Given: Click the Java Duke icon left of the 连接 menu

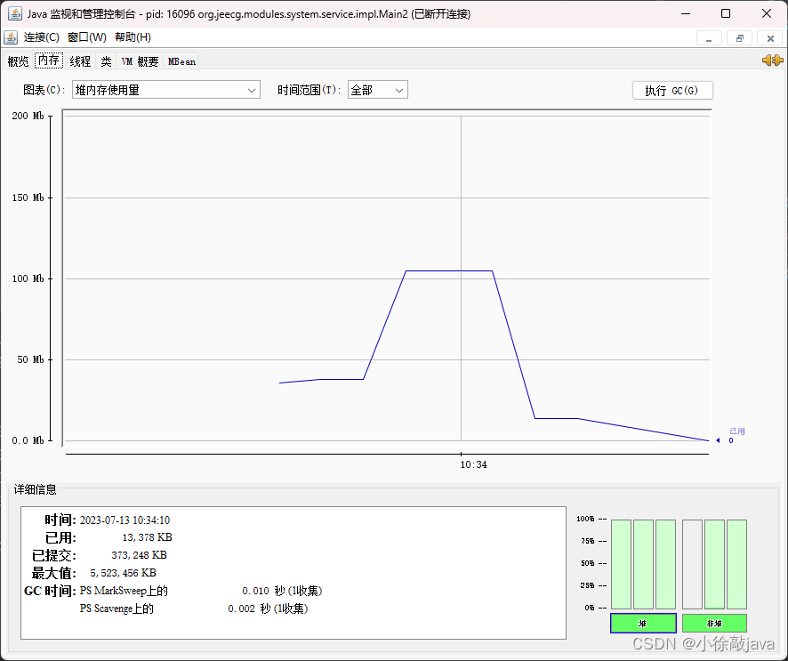Looking at the screenshot, I should pyautogui.click(x=11, y=37).
